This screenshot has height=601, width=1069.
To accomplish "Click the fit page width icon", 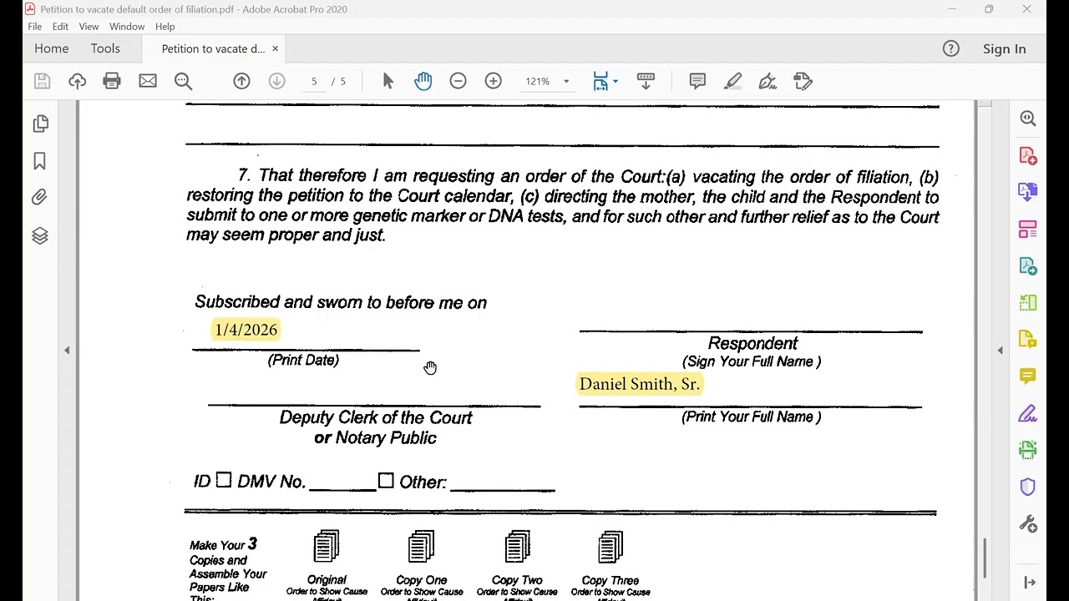I will pyautogui.click(x=600, y=81).
